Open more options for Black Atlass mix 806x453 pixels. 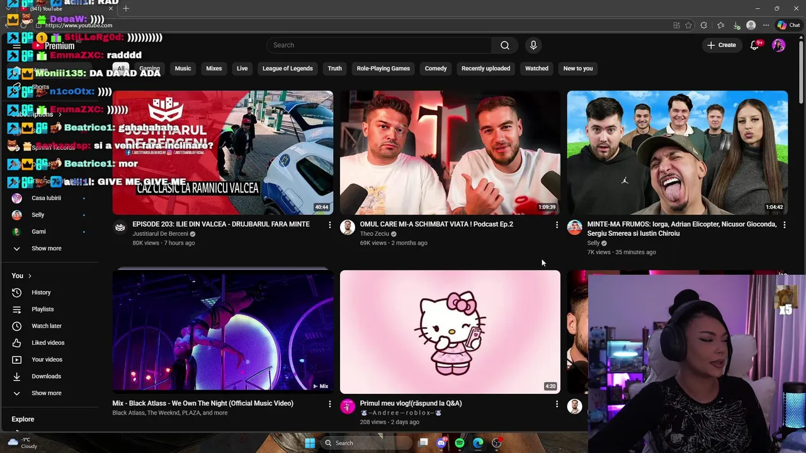329,404
